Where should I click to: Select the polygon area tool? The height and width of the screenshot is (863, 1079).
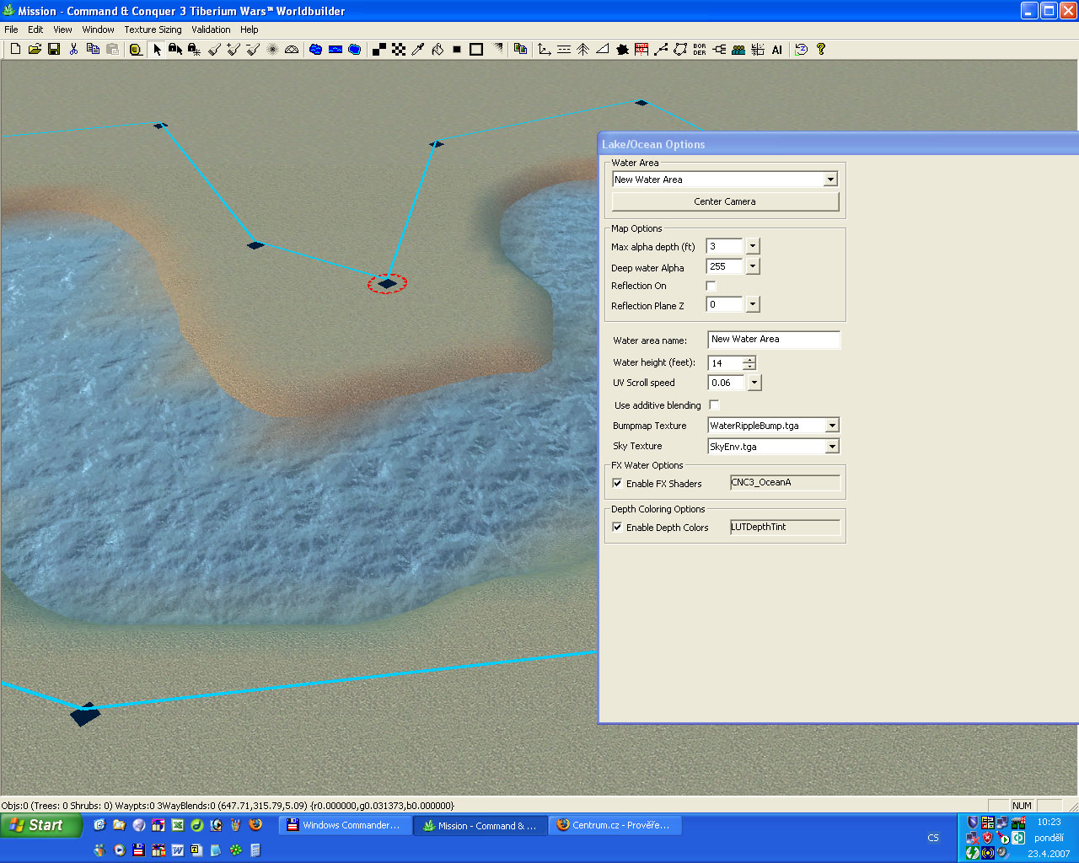pos(680,50)
